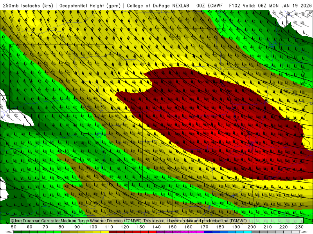Click the 'F102 Valid: 06Z MON JAN 19 2026' text
313x234 pixels.
click(270, 6)
